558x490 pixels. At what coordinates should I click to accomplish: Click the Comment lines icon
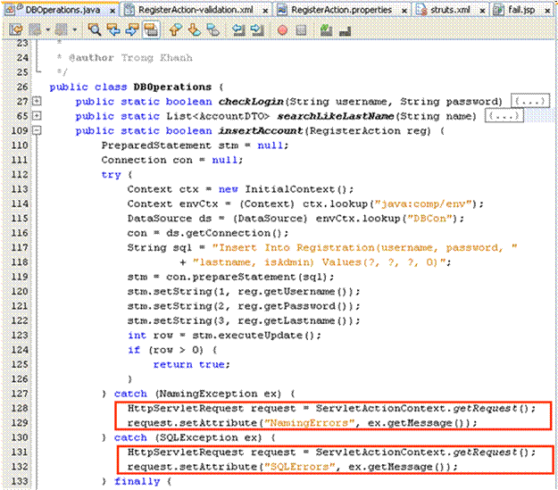[326, 29]
